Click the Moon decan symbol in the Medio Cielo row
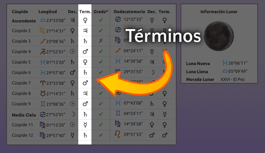The width and height of the screenshot is (265, 153). (x=73, y=114)
